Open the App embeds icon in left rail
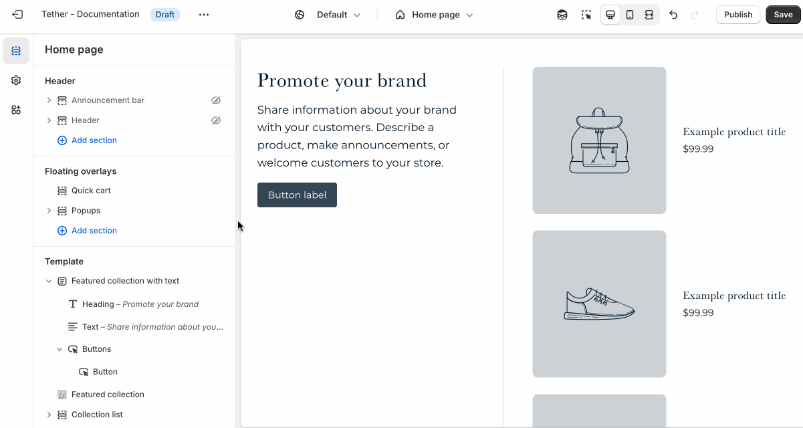The height and width of the screenshot is (428, 803). tap(16, 110)
